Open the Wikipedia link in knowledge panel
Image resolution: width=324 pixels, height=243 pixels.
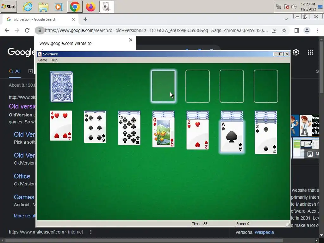pos(264,232)
